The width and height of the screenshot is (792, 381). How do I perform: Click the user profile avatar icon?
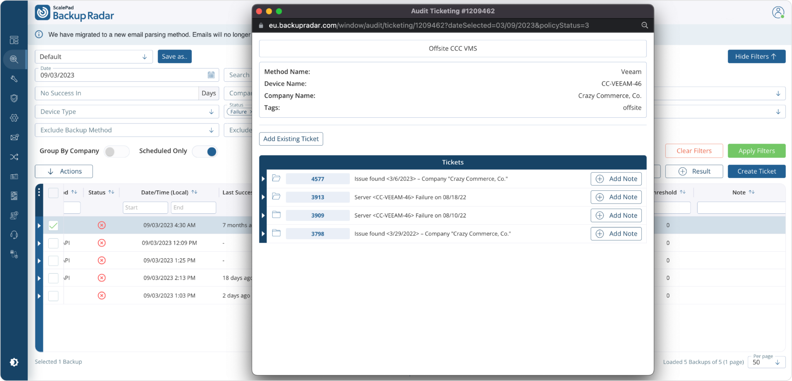pos(778,12)
